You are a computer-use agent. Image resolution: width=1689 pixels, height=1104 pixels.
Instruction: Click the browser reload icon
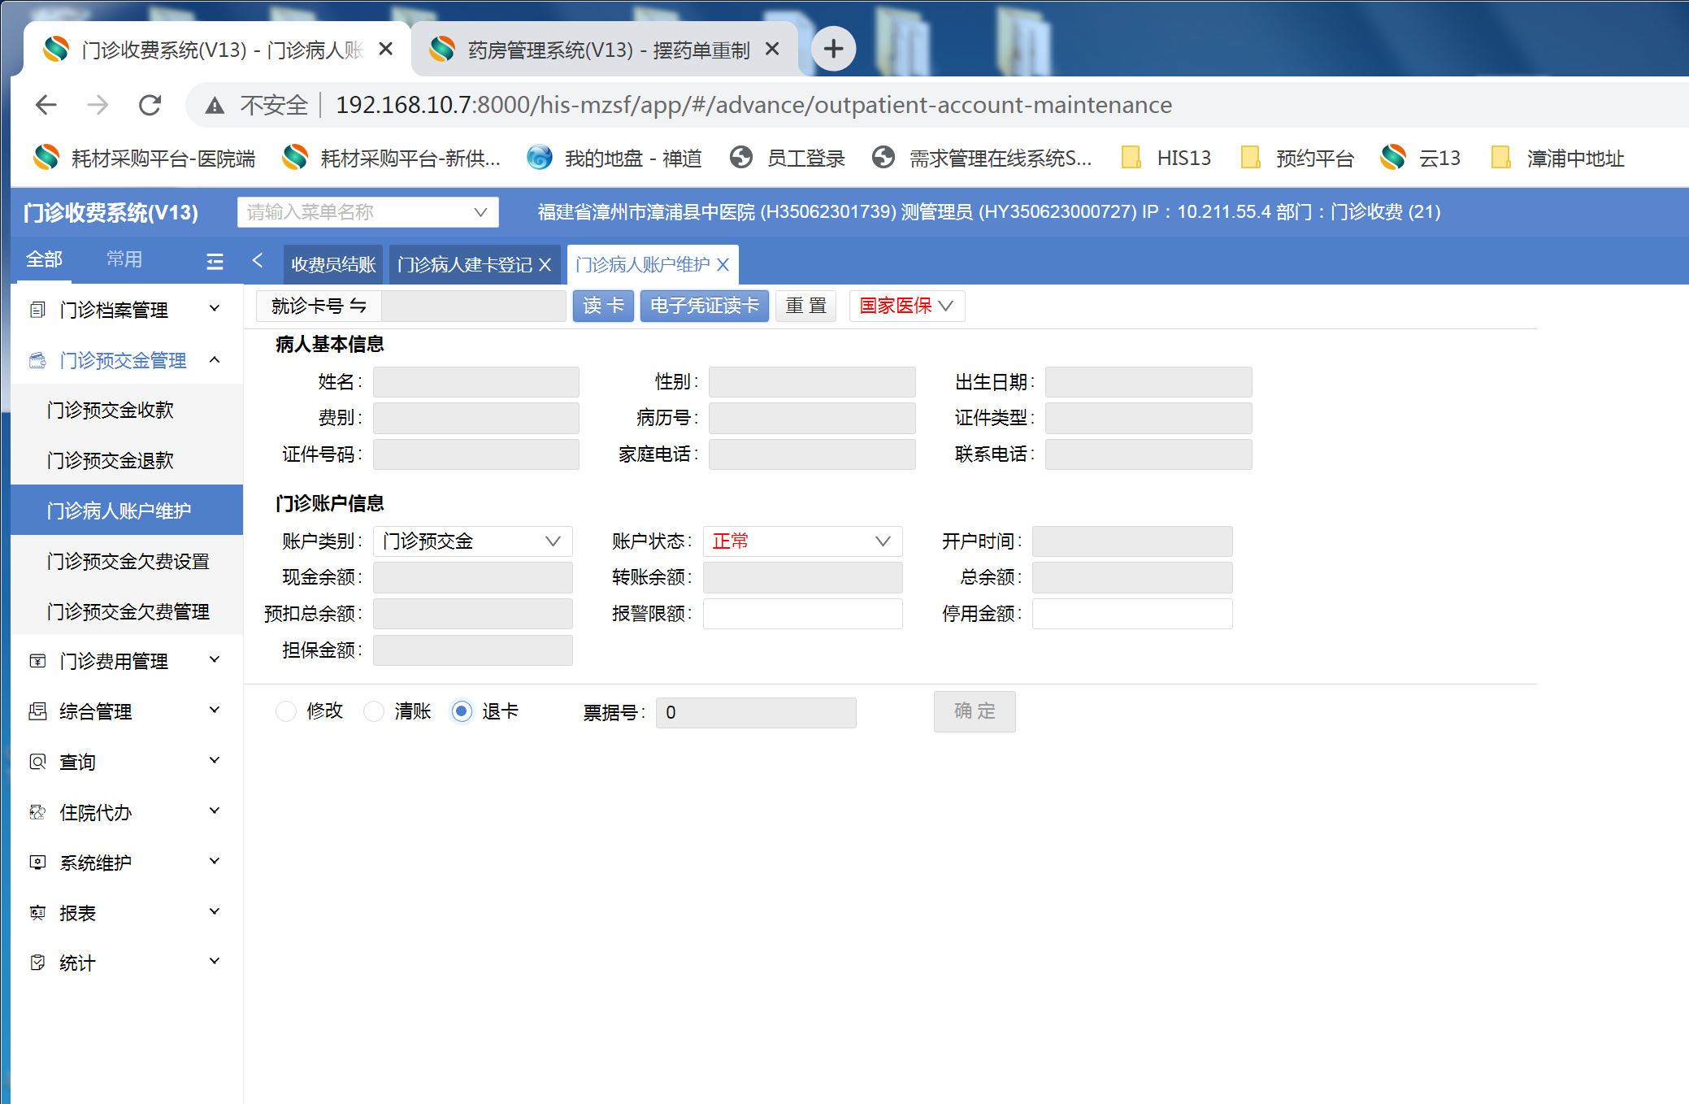pyautogui.click(x=150, y=105)
